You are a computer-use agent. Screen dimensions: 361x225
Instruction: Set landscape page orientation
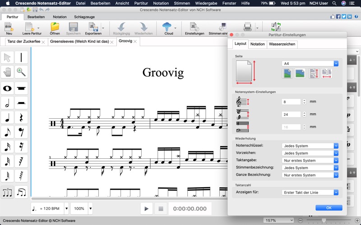pos(300,73)
